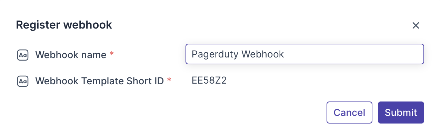Click the Webhook Template Short ID label

click(99, 81)
